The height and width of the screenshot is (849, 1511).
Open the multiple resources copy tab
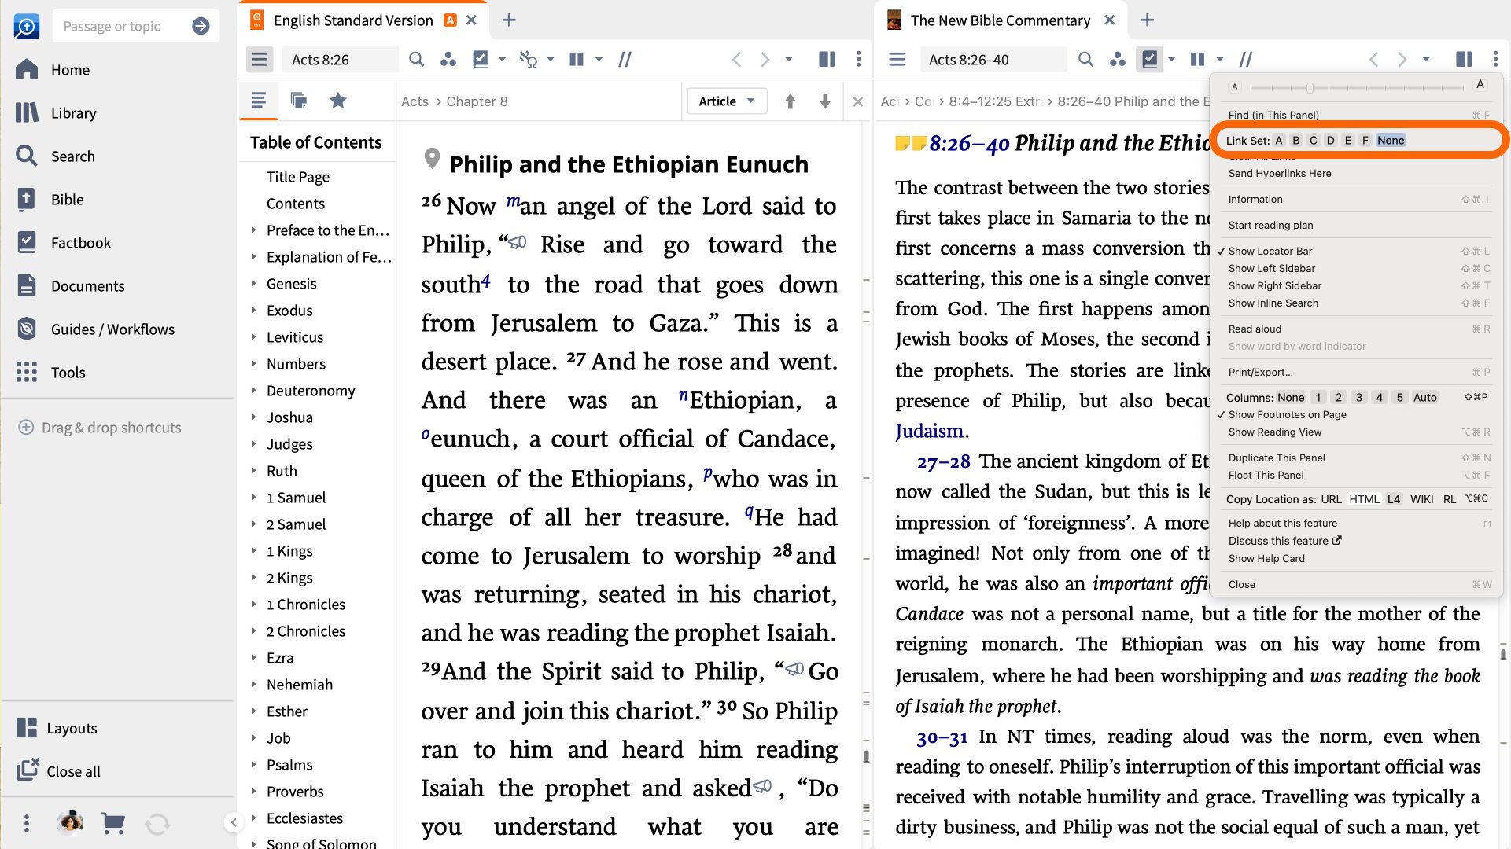[x=298, y=100]
